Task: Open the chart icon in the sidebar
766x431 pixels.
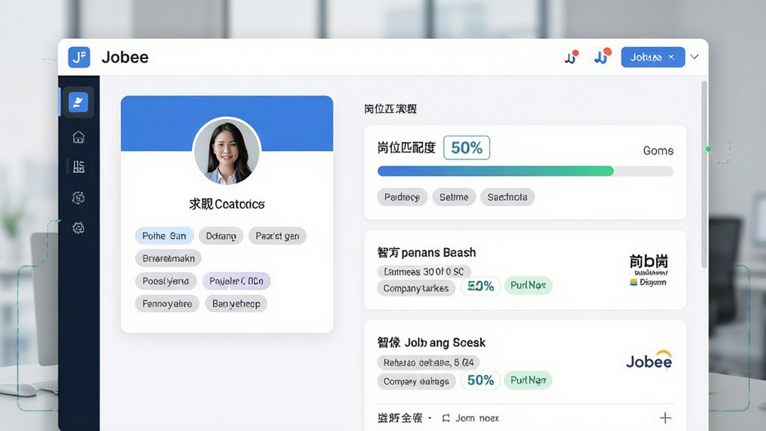Action: 78,167
